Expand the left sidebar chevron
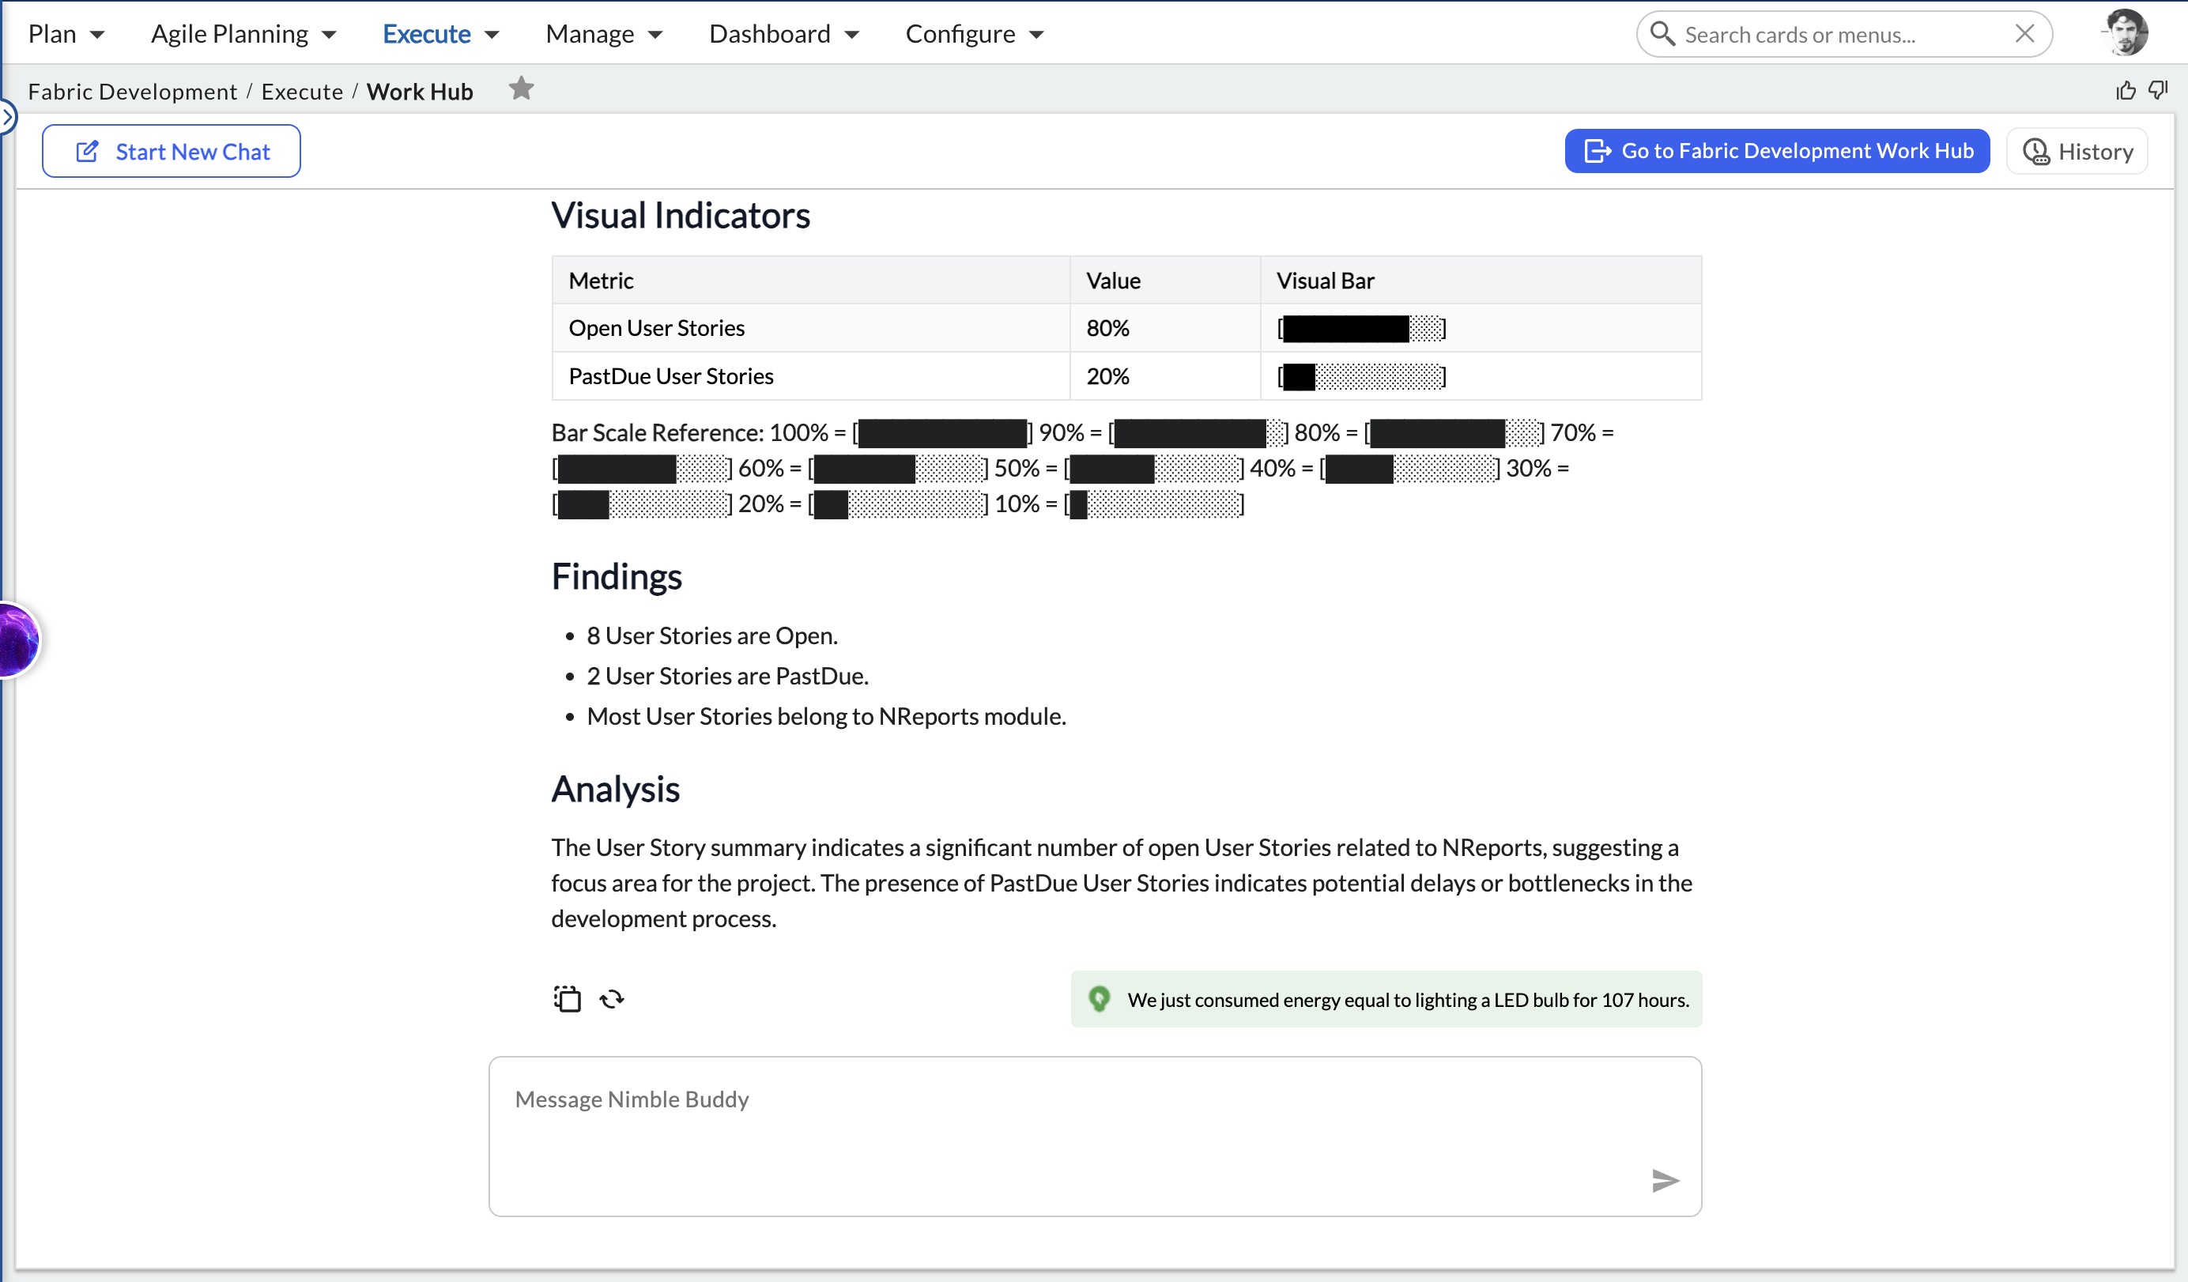Image resolution: width=2188 pixels, height=1282 pixels. coord(7,116)
